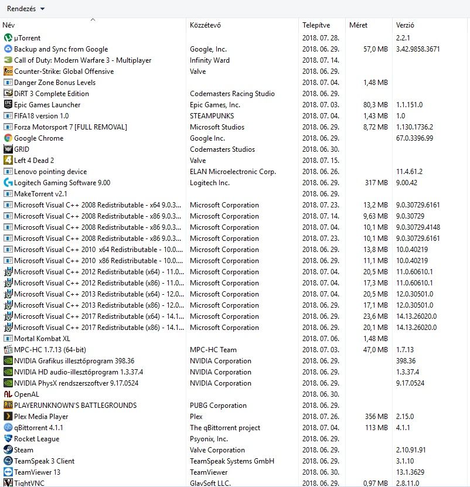
Task: Click the Left 4 Dead 2 icon
Action: tap(8, 161)
